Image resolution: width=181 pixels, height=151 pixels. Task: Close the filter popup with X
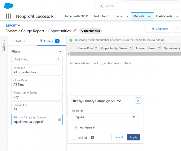(138, 100)
